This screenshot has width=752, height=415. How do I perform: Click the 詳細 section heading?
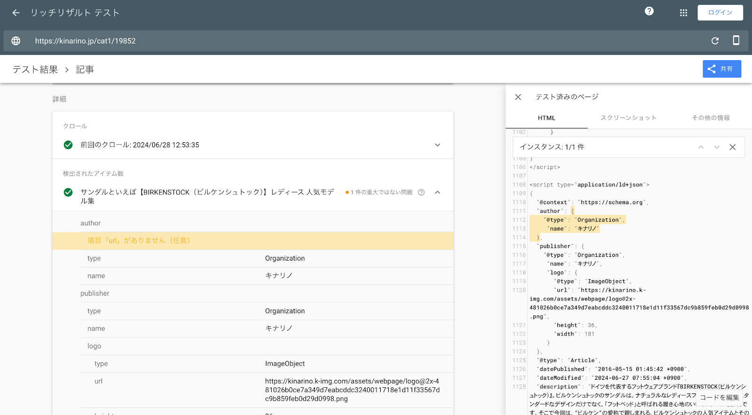[x=59, y=99]
